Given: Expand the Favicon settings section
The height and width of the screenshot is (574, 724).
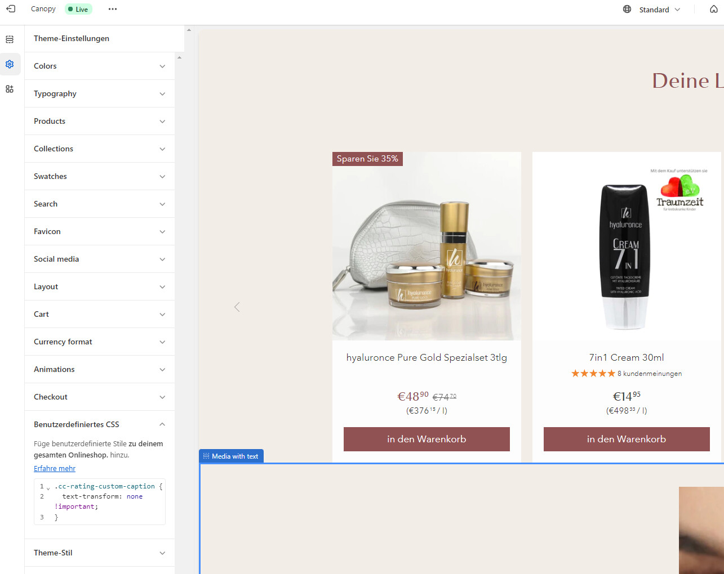Looking at the screenshot, I should coord(100,231).
